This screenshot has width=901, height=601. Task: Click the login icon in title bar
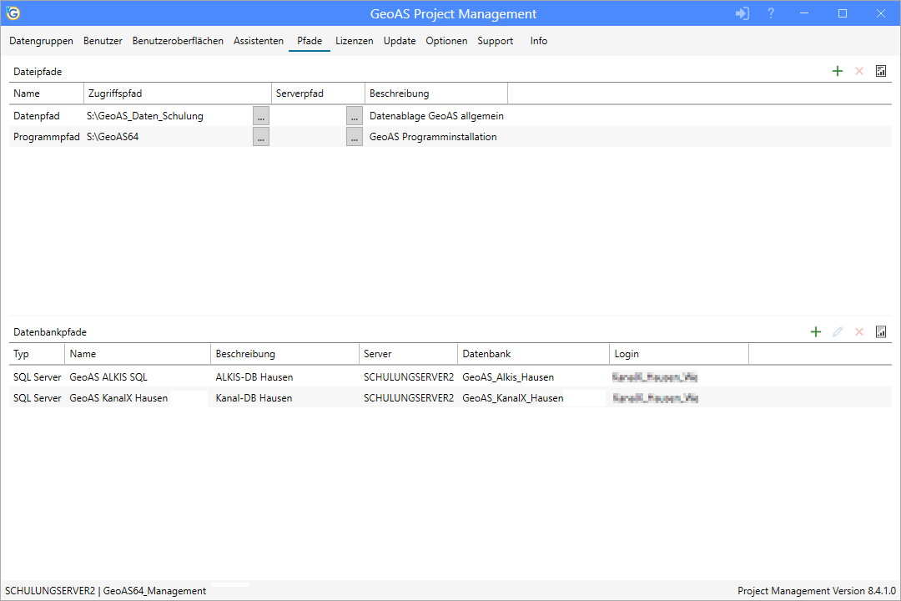point(742,13)
